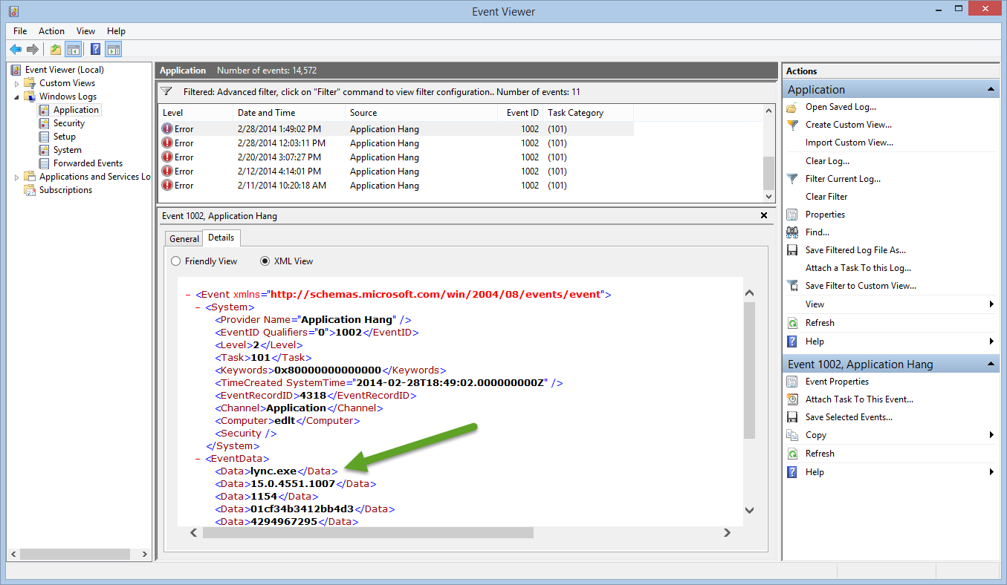Click the Event Properties icon
Screen dimensions: 1007x585
point(792,382)
